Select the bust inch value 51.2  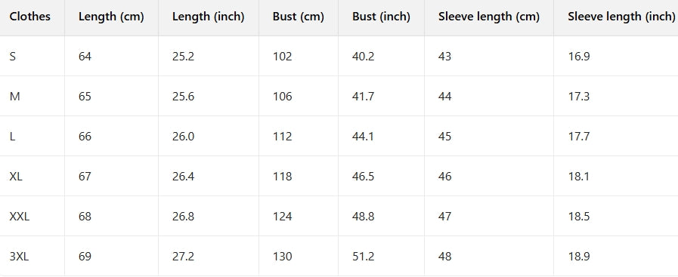(364, 257)
